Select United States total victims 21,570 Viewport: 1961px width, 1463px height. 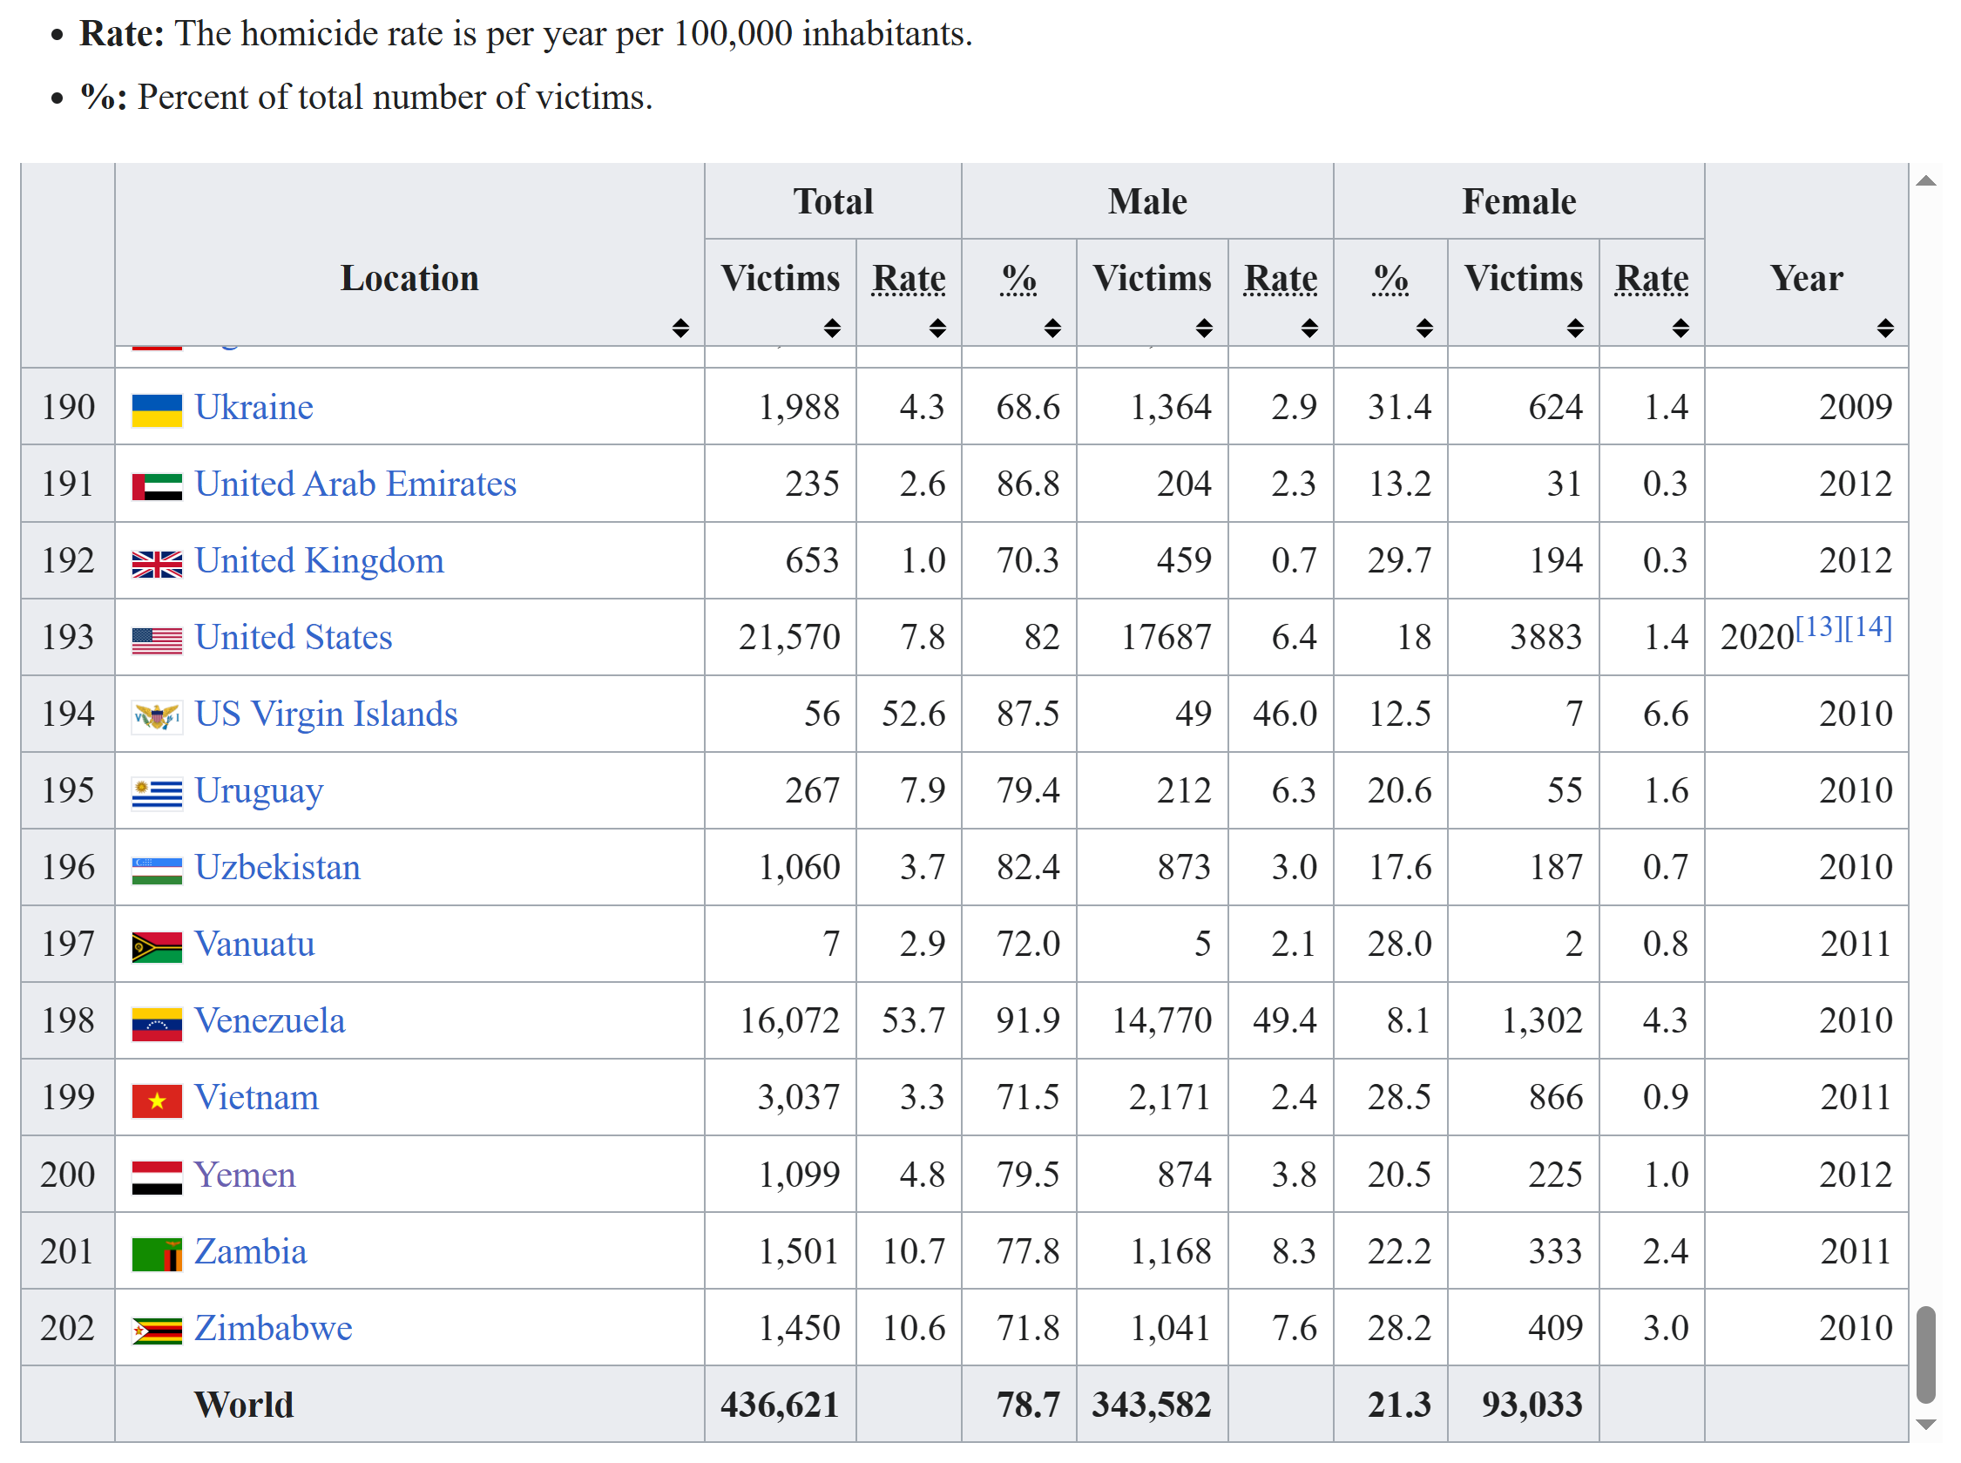click(x=788, y=637)
